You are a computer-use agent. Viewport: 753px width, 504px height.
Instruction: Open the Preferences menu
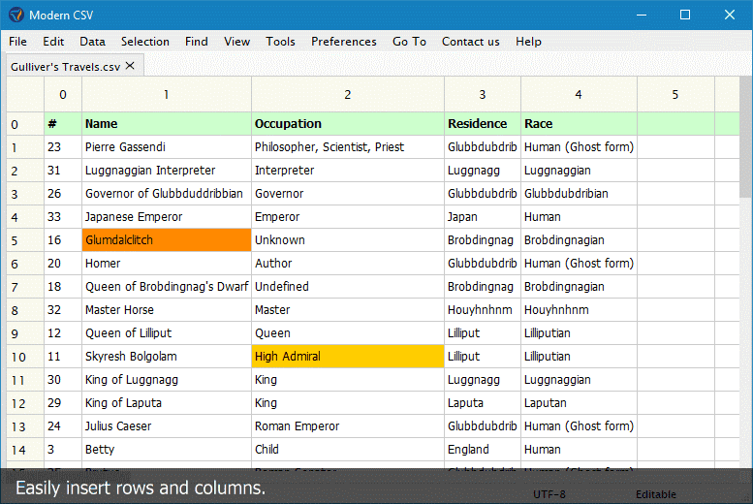344,42
